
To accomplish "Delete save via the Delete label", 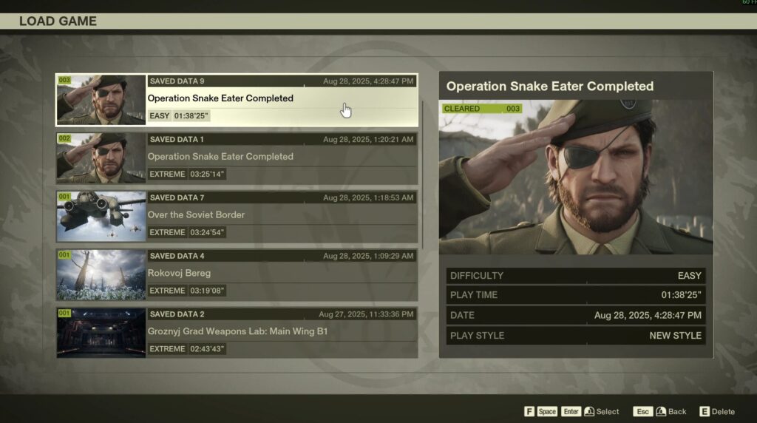I will pyautogui.click(x=723, y=411).
